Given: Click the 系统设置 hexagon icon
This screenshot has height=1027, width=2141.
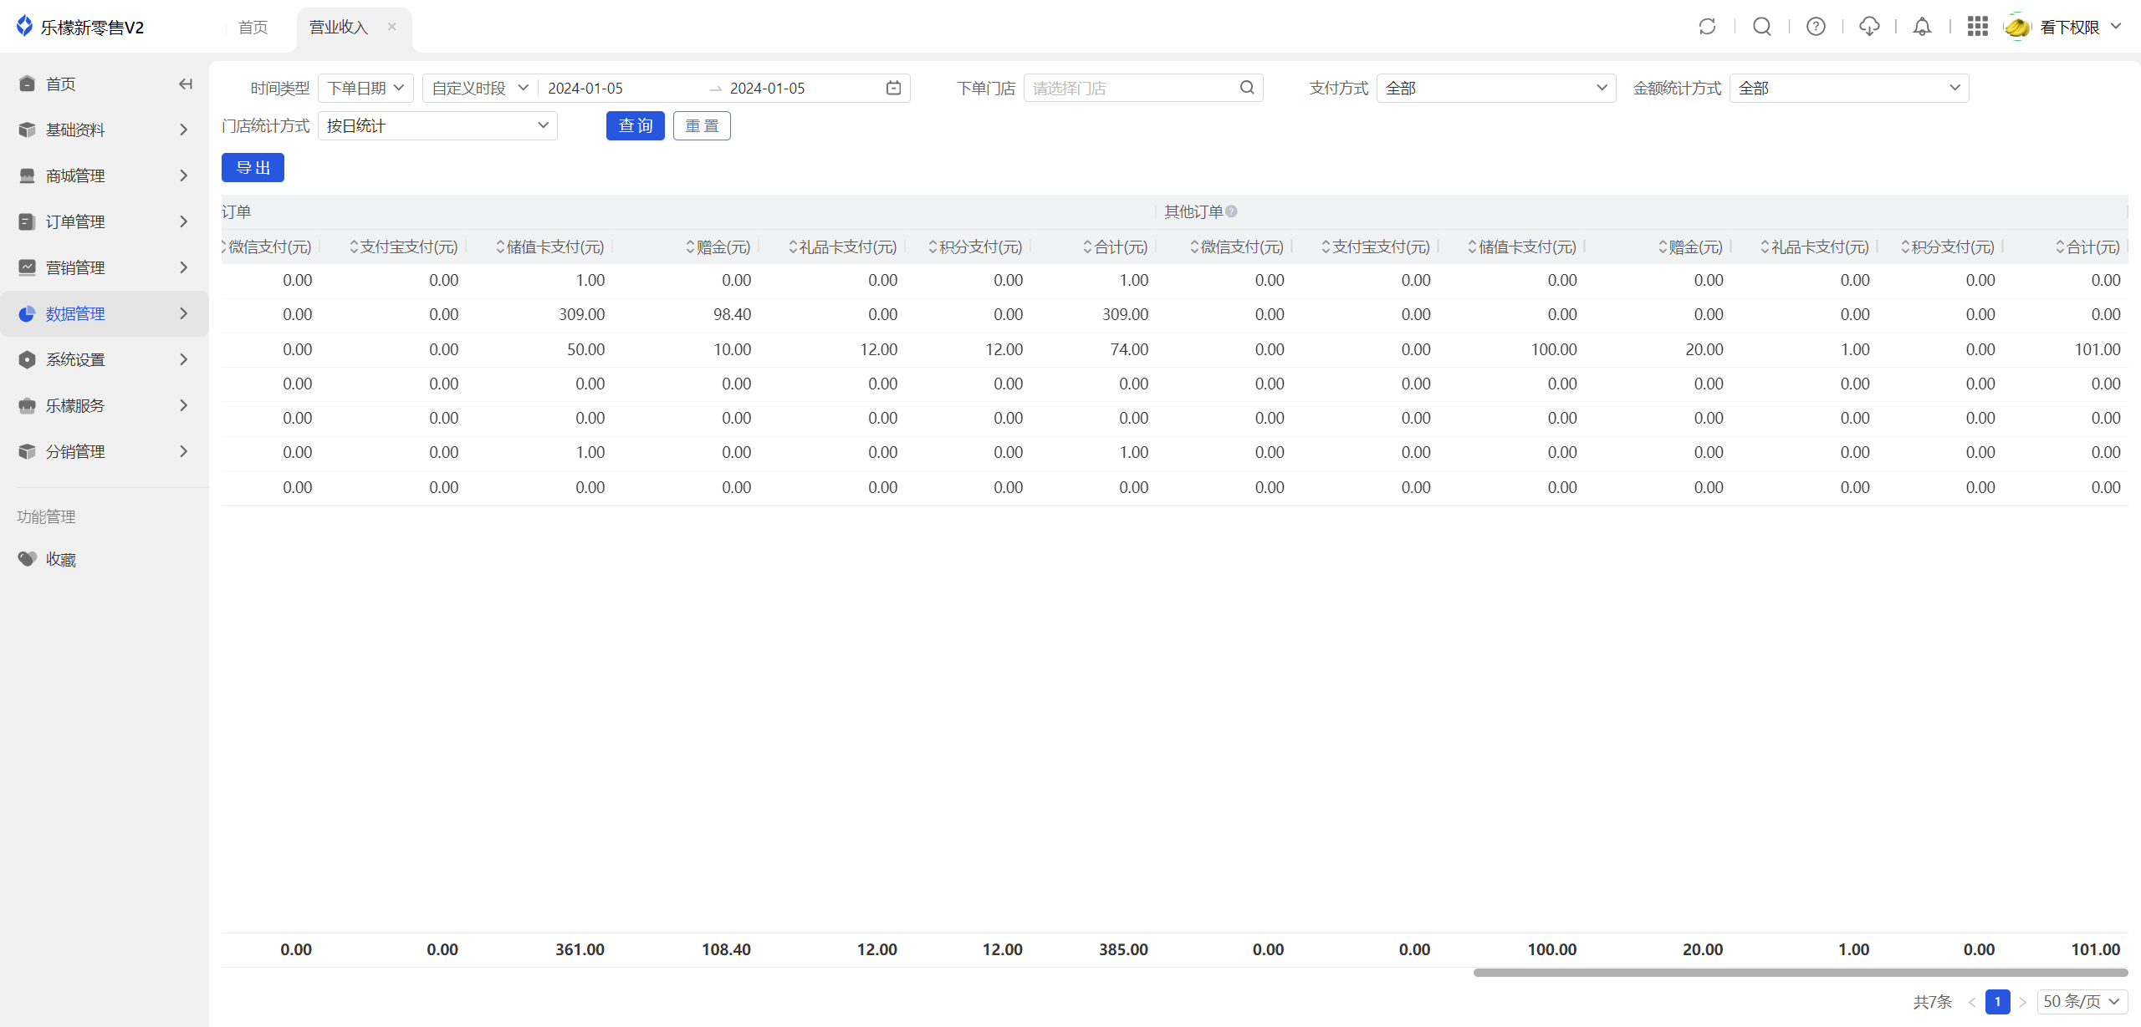Looking at the screenshot, I should (x=27, y=359).
